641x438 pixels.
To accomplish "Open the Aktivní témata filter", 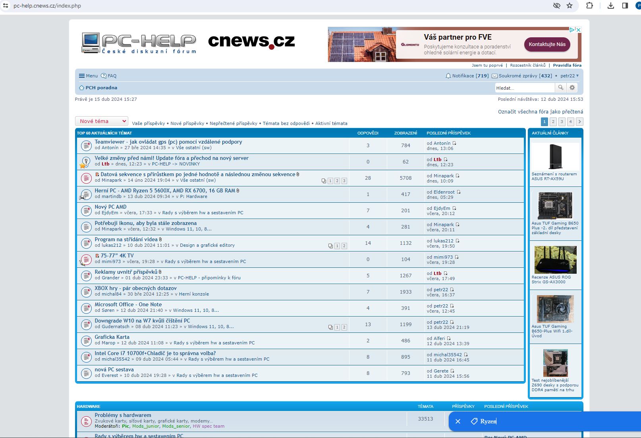I will pyautogui.click(x=331, y=123).
